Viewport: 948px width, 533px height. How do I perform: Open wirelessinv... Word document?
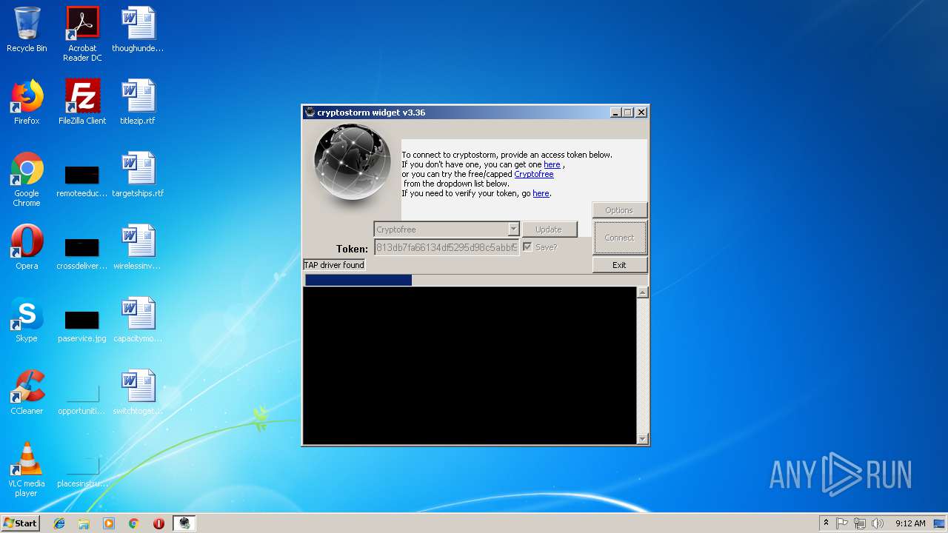138,247
